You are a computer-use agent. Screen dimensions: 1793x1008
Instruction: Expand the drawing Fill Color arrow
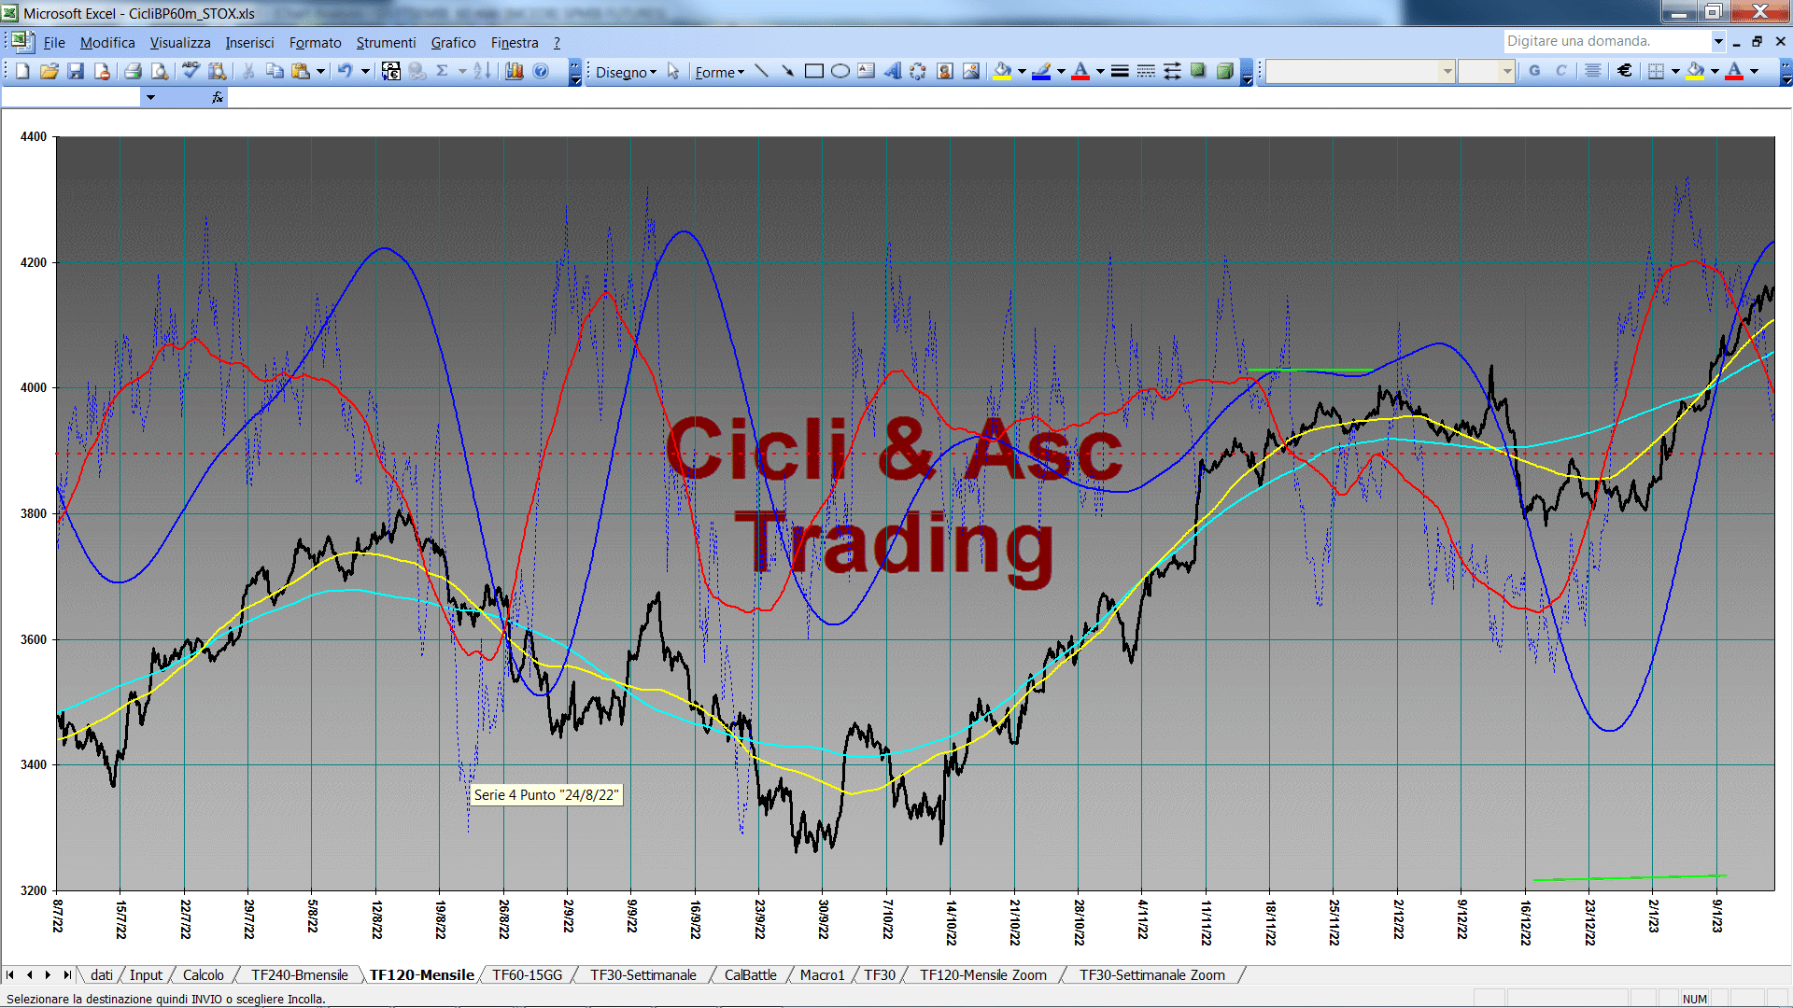click(1022, 71)
